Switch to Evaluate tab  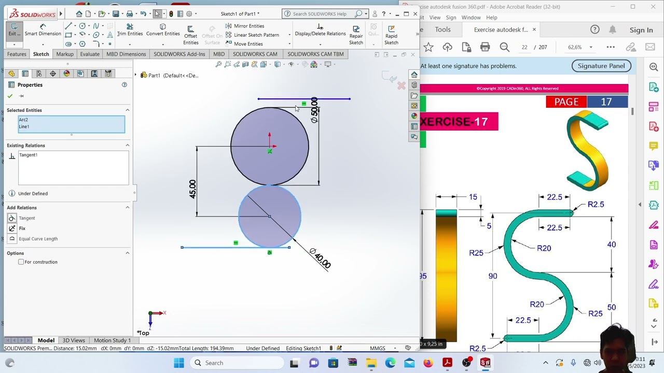click(90, 54)
